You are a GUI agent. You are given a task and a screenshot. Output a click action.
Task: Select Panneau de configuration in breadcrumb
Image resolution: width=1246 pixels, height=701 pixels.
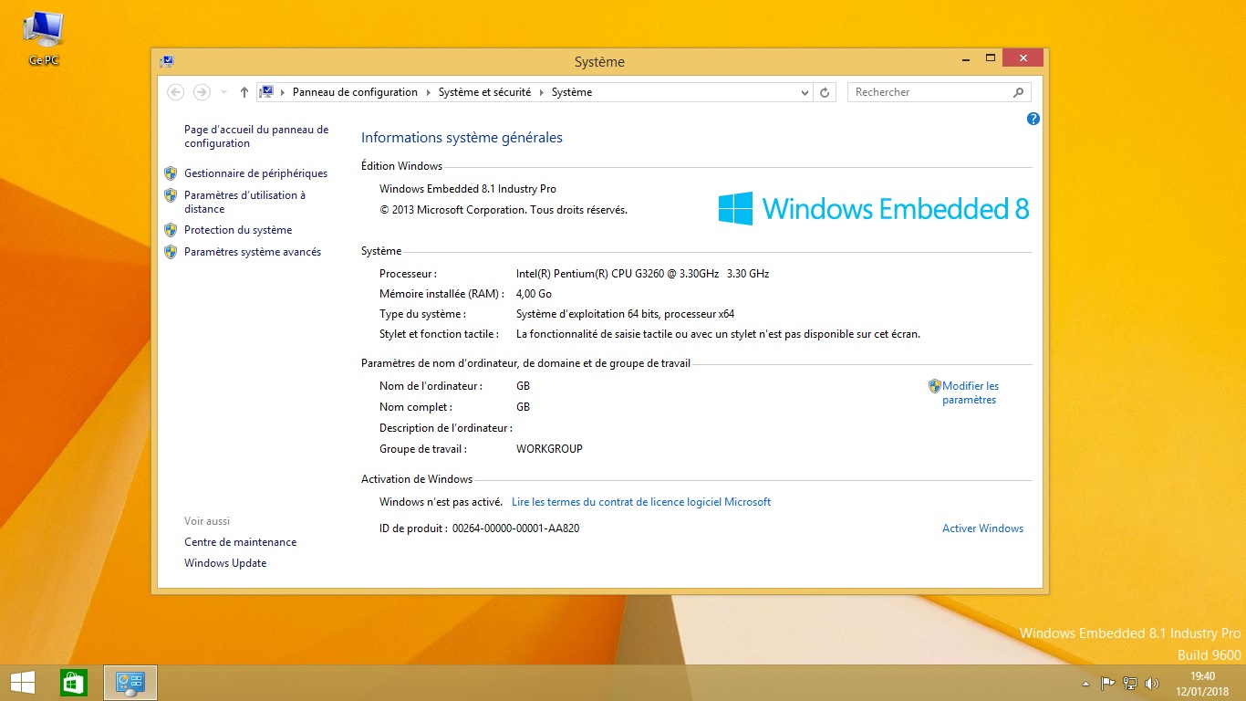pyautogui.click(x=355, y=92)
